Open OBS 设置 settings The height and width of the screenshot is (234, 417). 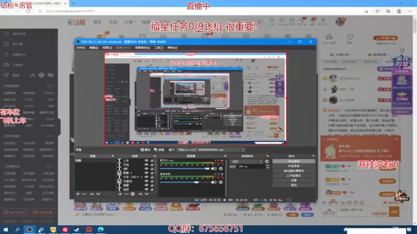click(294, 180)
